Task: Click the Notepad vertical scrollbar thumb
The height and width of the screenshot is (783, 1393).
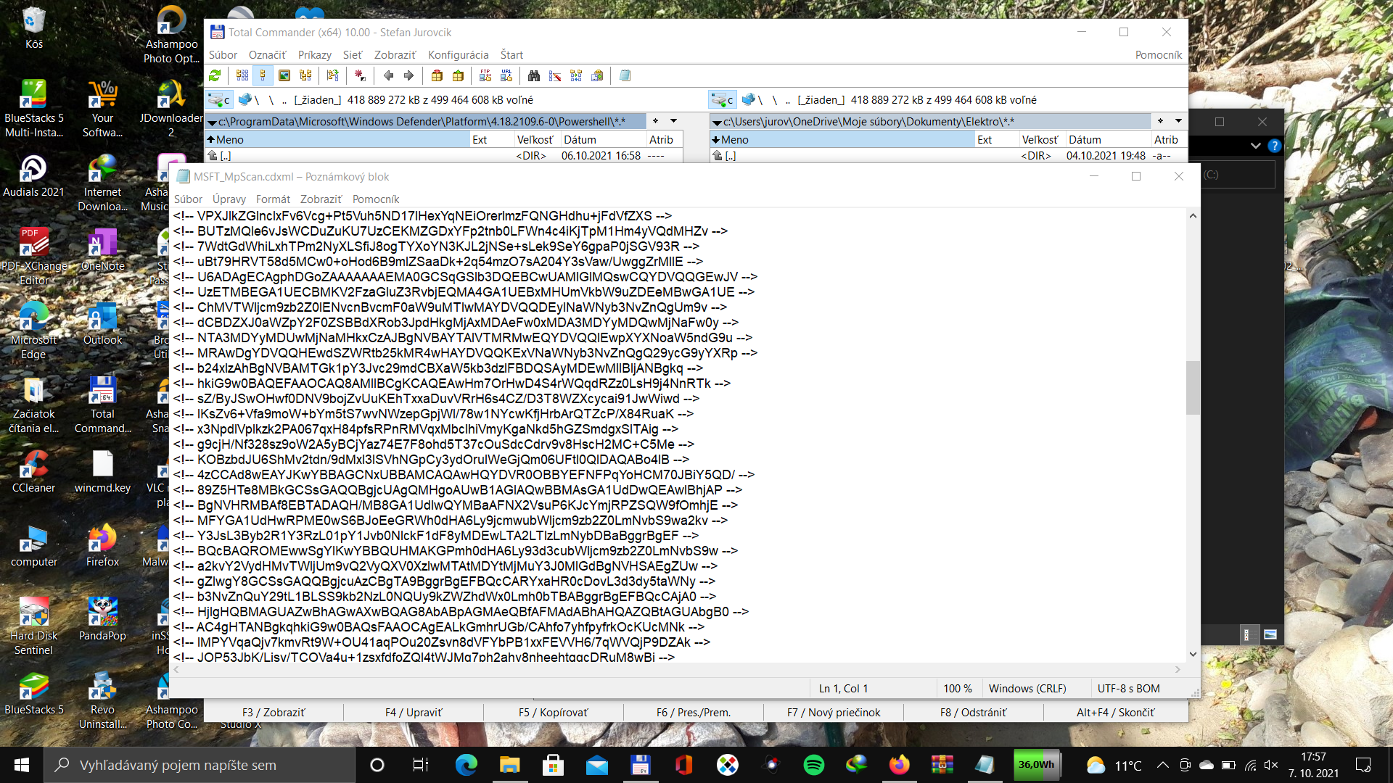Action: (x=1193, y=388)
